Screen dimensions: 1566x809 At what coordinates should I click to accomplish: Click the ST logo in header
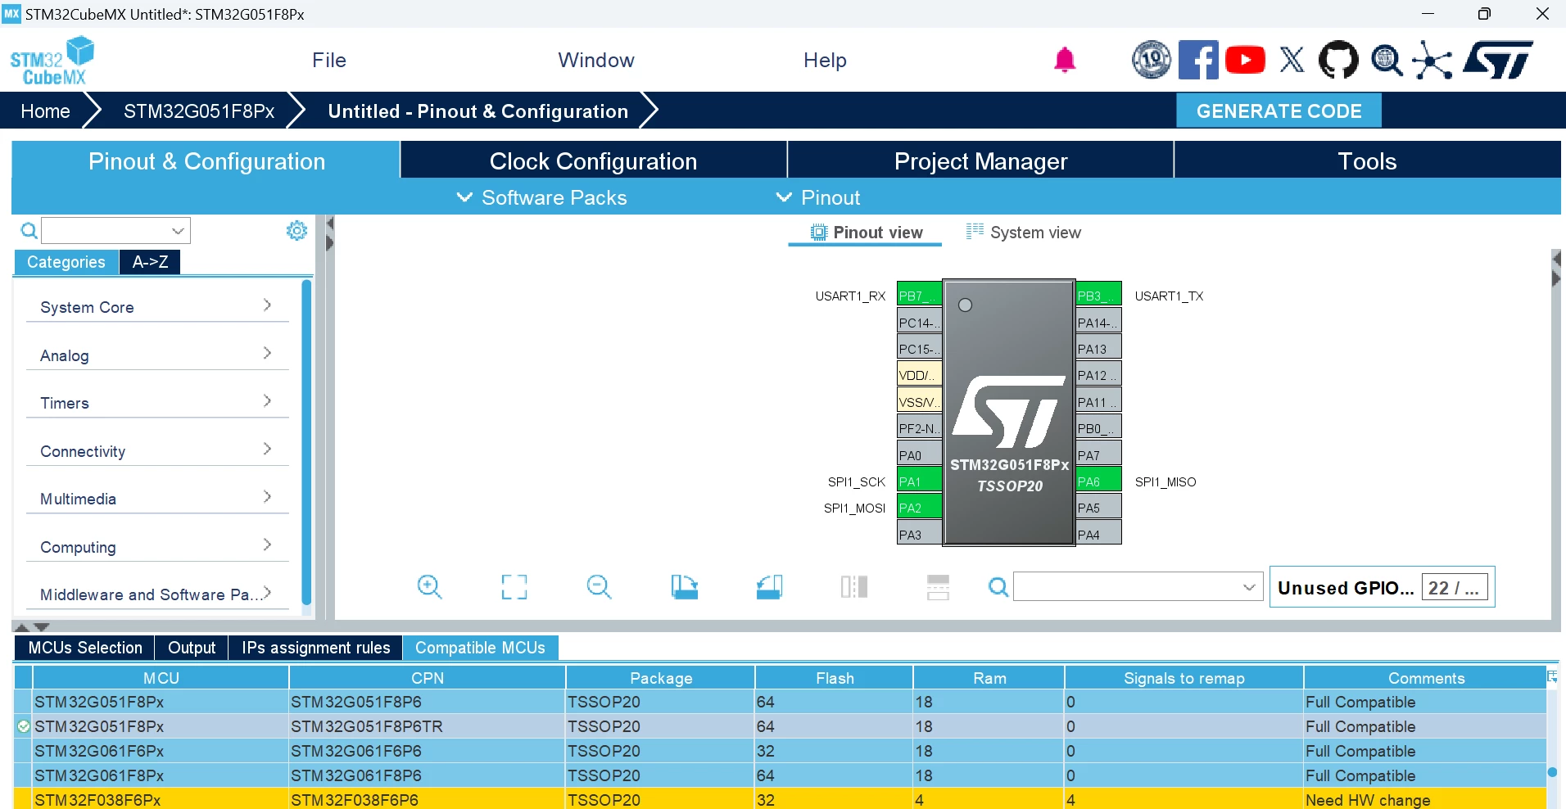pyautogui.click(x=1498, y=60)
